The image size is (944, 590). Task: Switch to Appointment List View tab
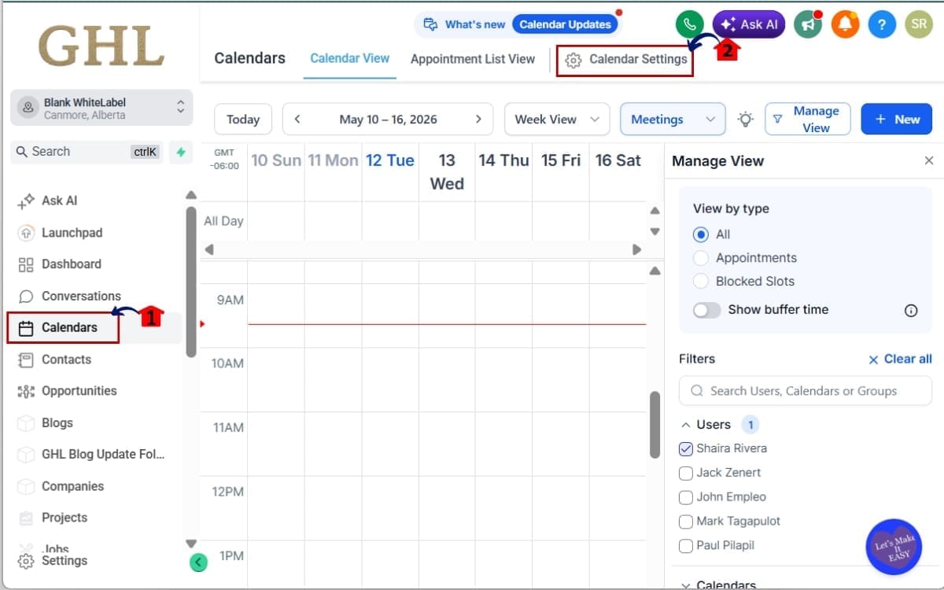pos(473,59)
